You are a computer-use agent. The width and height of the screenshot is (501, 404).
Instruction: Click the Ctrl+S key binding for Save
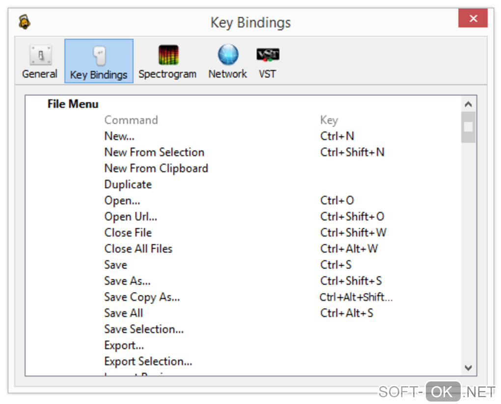pos(336,265)
